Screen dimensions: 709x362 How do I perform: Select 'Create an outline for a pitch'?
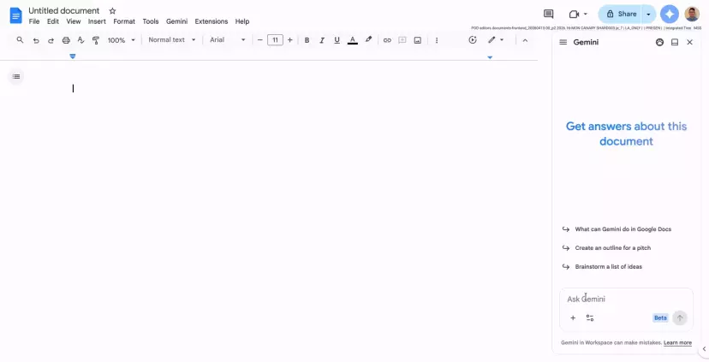click(613, 247)
